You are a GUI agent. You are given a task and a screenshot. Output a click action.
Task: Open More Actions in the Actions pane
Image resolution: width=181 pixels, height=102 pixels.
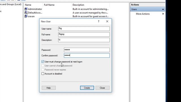coord(143,14)
